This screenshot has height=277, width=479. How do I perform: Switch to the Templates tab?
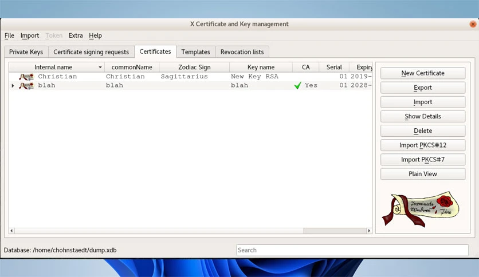click(x=196, y=52)
